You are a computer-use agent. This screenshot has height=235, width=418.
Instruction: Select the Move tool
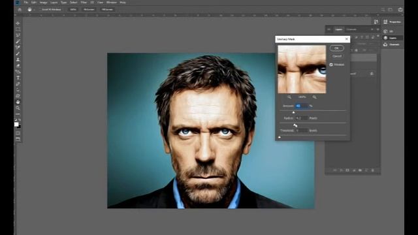18,23
